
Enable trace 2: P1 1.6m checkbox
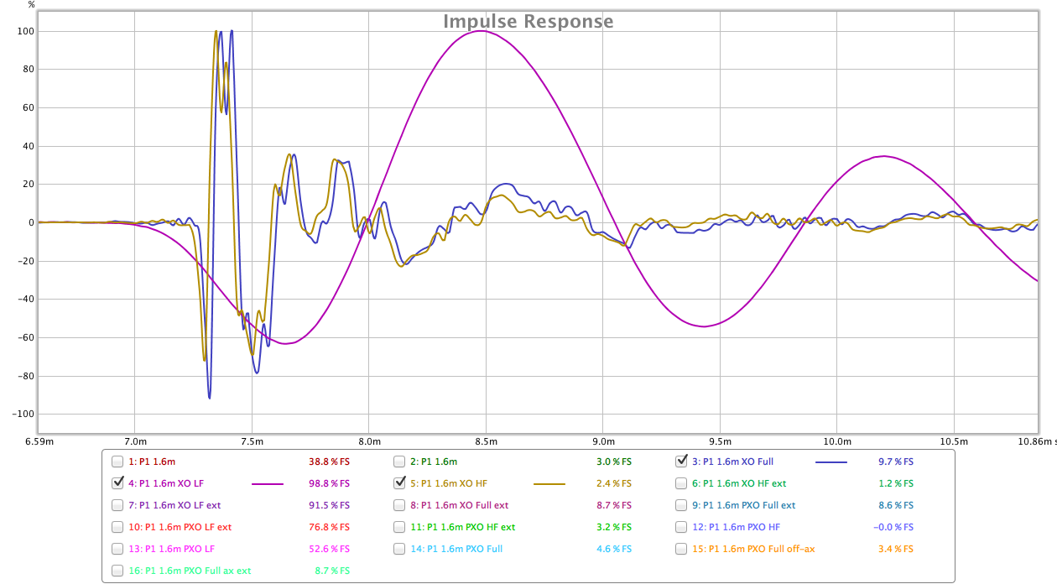pyautogui.click(x=399, y=461)
